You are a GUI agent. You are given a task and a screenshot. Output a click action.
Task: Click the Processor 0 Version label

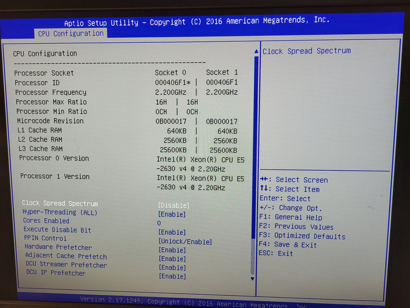tap(54, 158)
